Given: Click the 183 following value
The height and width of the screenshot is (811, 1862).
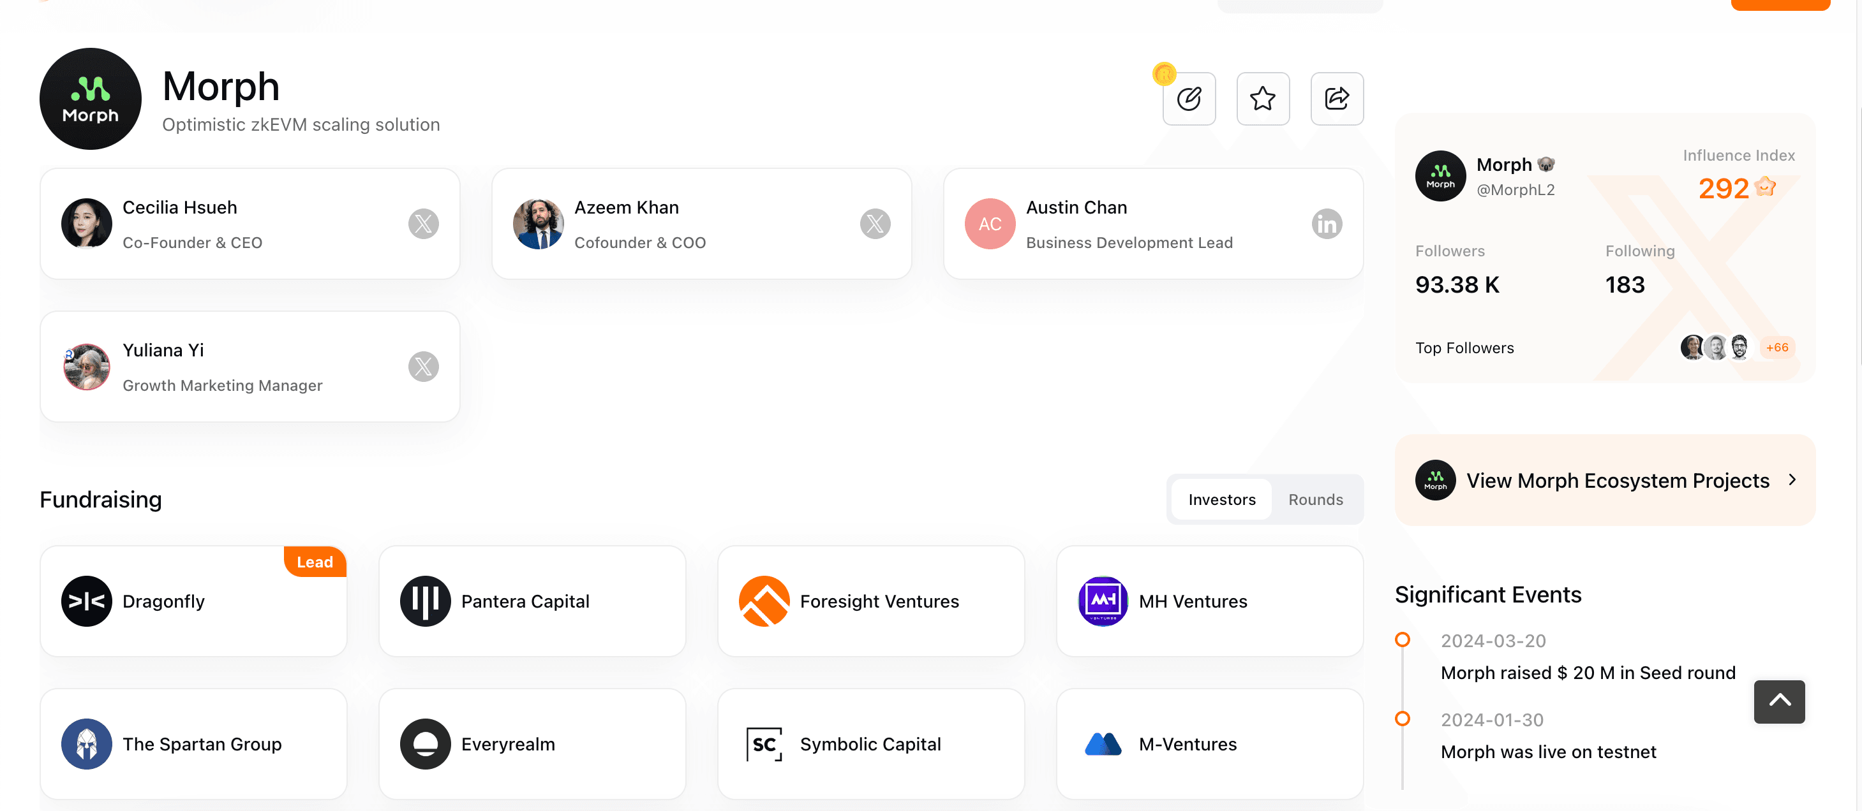Looking at the screenshot, I should click(x=1625, y=285).
